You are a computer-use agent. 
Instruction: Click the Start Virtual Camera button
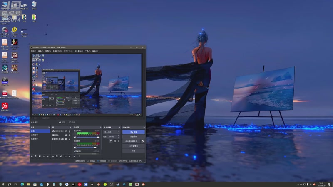click(x=132, y=141)
